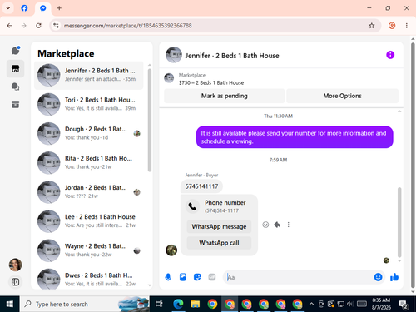Select the Marketplace icon in sidebar
This screenshot has height=312, width=416.
(x=16, y=68)
